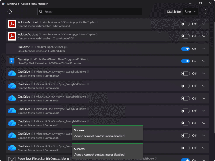Expand the Adobe Acrobat CreateAdobePDF row details
Image resolution: width=215 pixels, height=161 pixels.
point(204,36)
